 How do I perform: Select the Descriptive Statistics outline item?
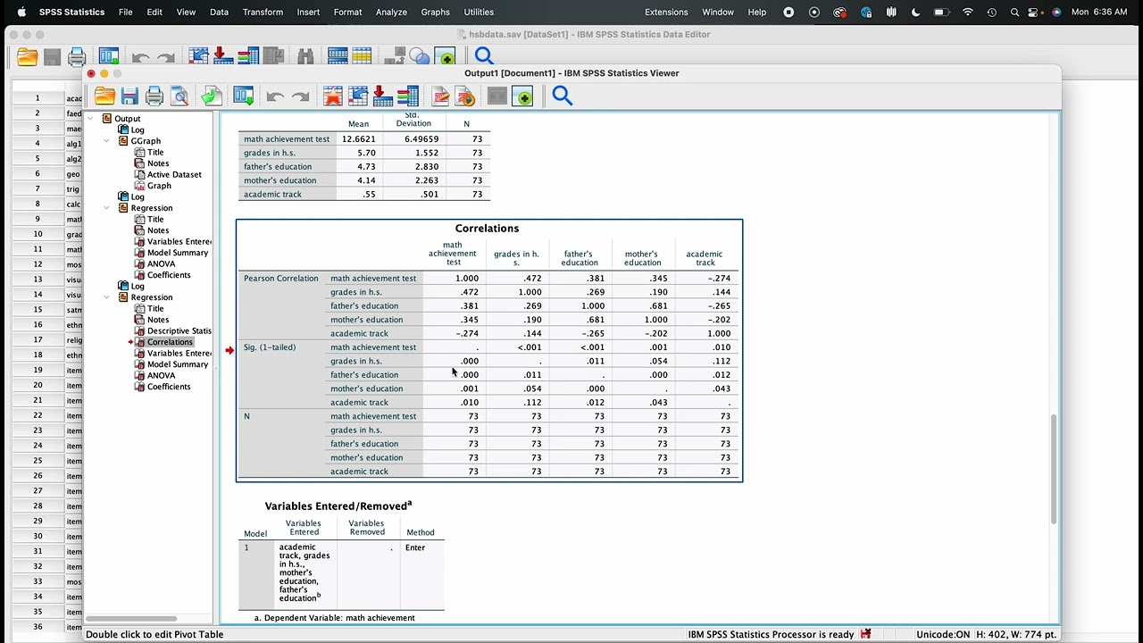point(179,331)
